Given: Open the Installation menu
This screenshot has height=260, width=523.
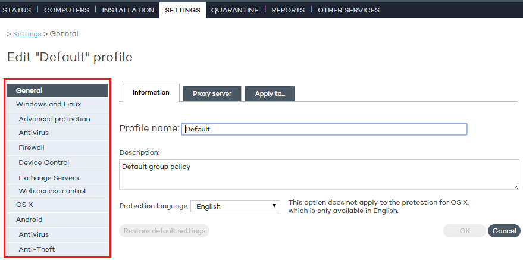Looking at the screenshot, I should click(128, 10).
